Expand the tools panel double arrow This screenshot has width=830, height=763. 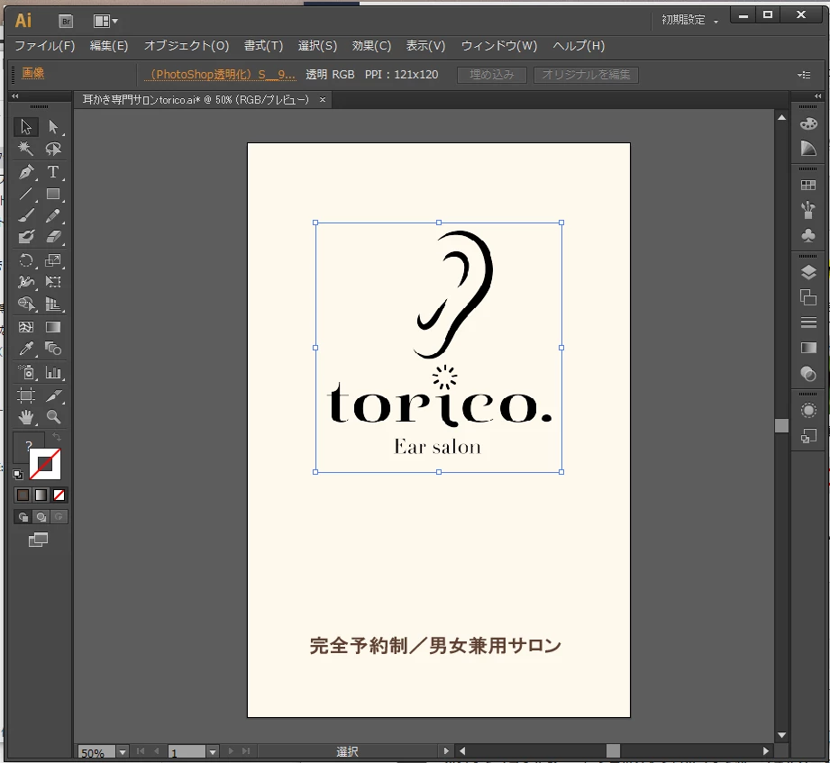coord(14,95)
